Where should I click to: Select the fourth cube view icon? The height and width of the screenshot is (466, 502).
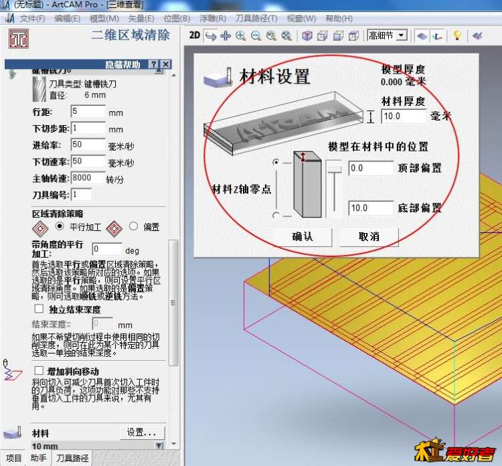[353, 36]
